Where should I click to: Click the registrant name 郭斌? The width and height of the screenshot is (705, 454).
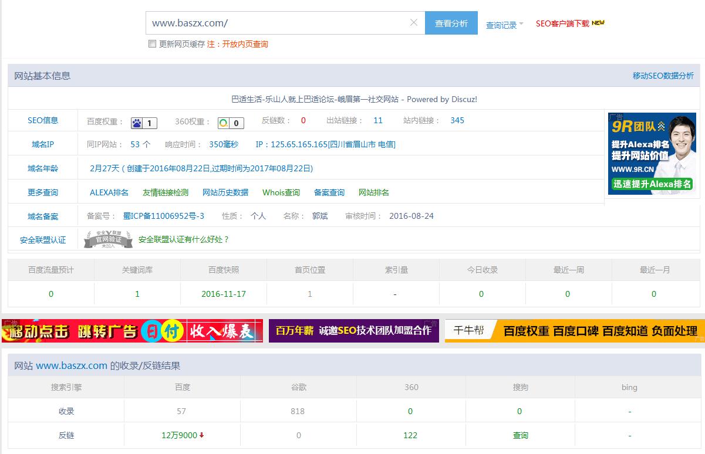(320, 216)
